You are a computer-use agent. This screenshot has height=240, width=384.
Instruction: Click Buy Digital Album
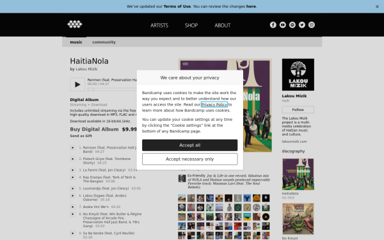94,129
